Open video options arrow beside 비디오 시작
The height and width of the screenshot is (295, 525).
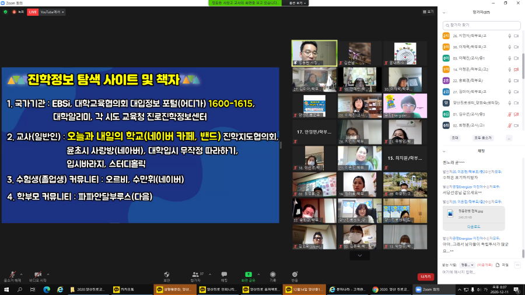(x=48, y=275)
